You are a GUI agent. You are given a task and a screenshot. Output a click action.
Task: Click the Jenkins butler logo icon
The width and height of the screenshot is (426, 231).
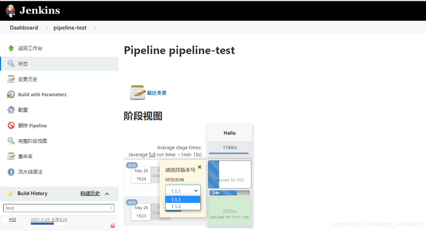pos(10,11)
